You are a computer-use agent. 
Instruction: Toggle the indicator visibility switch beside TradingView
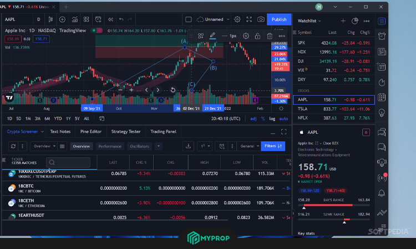tap(97, 30)
